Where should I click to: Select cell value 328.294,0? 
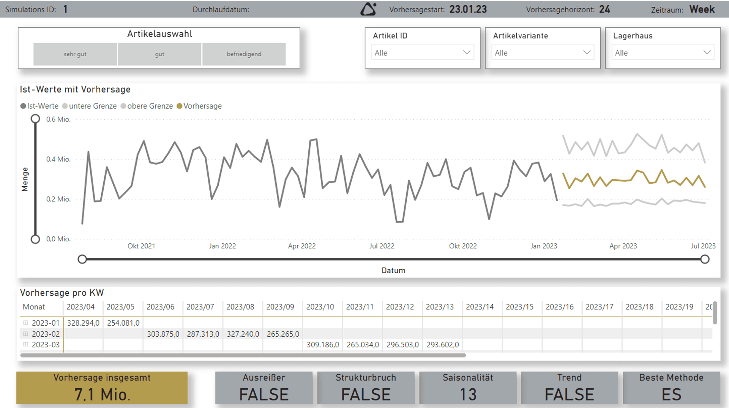pos(83,323)
